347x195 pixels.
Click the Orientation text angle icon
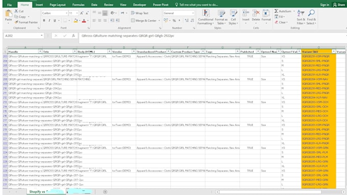point(112,13)
